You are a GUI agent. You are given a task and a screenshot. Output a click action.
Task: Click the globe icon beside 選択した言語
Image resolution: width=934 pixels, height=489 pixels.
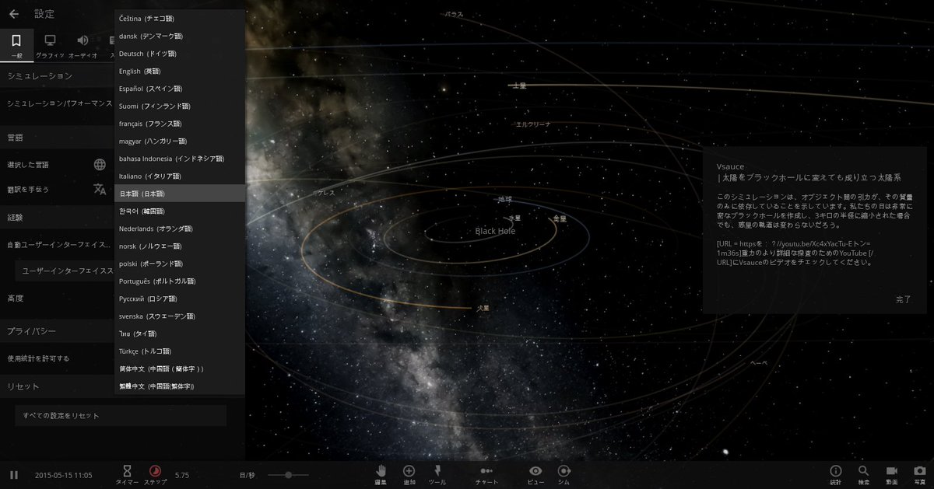(100, 164)
